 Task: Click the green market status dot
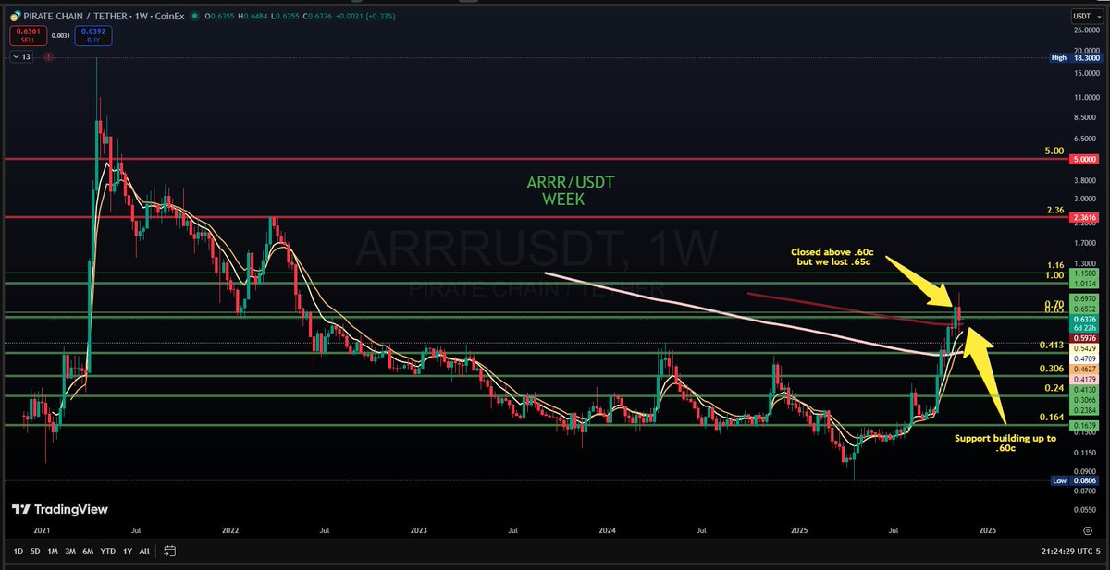(193, 14)
